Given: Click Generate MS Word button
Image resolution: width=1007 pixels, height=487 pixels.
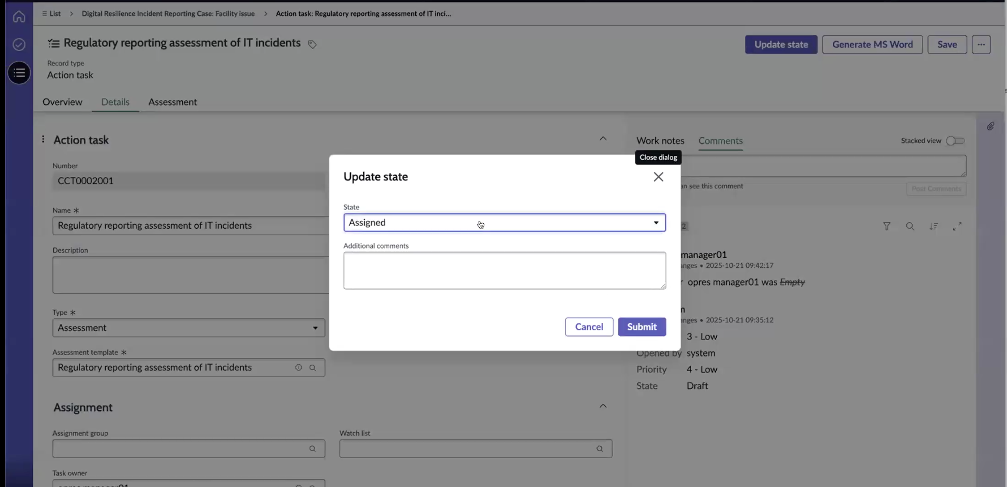Looking at the screenshot, I should pyautogui.click(x=872, y=45).
